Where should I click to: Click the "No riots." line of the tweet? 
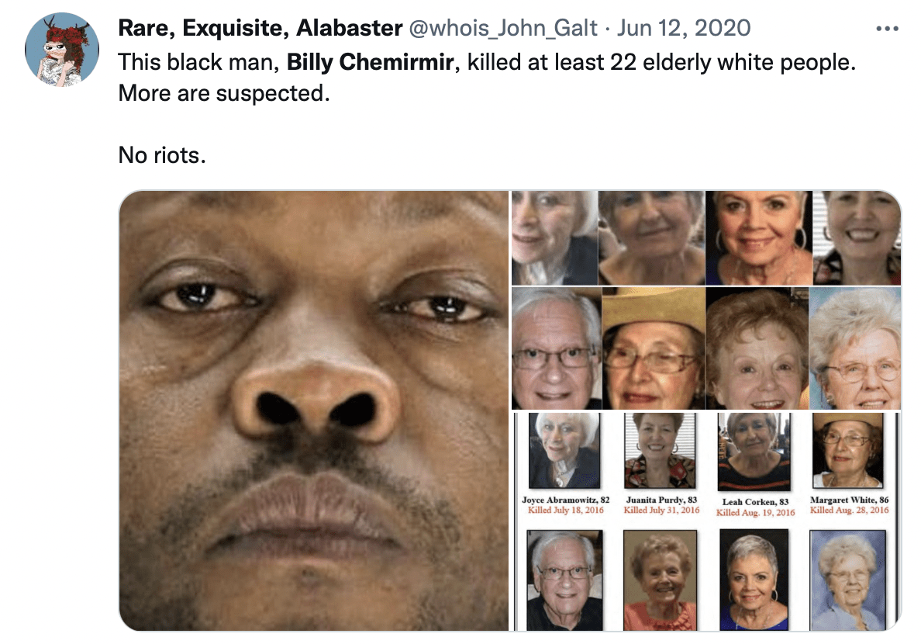click(x=162, y=154)
